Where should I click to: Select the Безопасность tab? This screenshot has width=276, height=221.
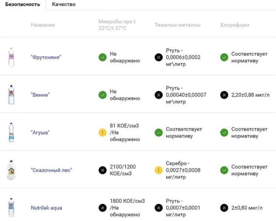[23, 4]
